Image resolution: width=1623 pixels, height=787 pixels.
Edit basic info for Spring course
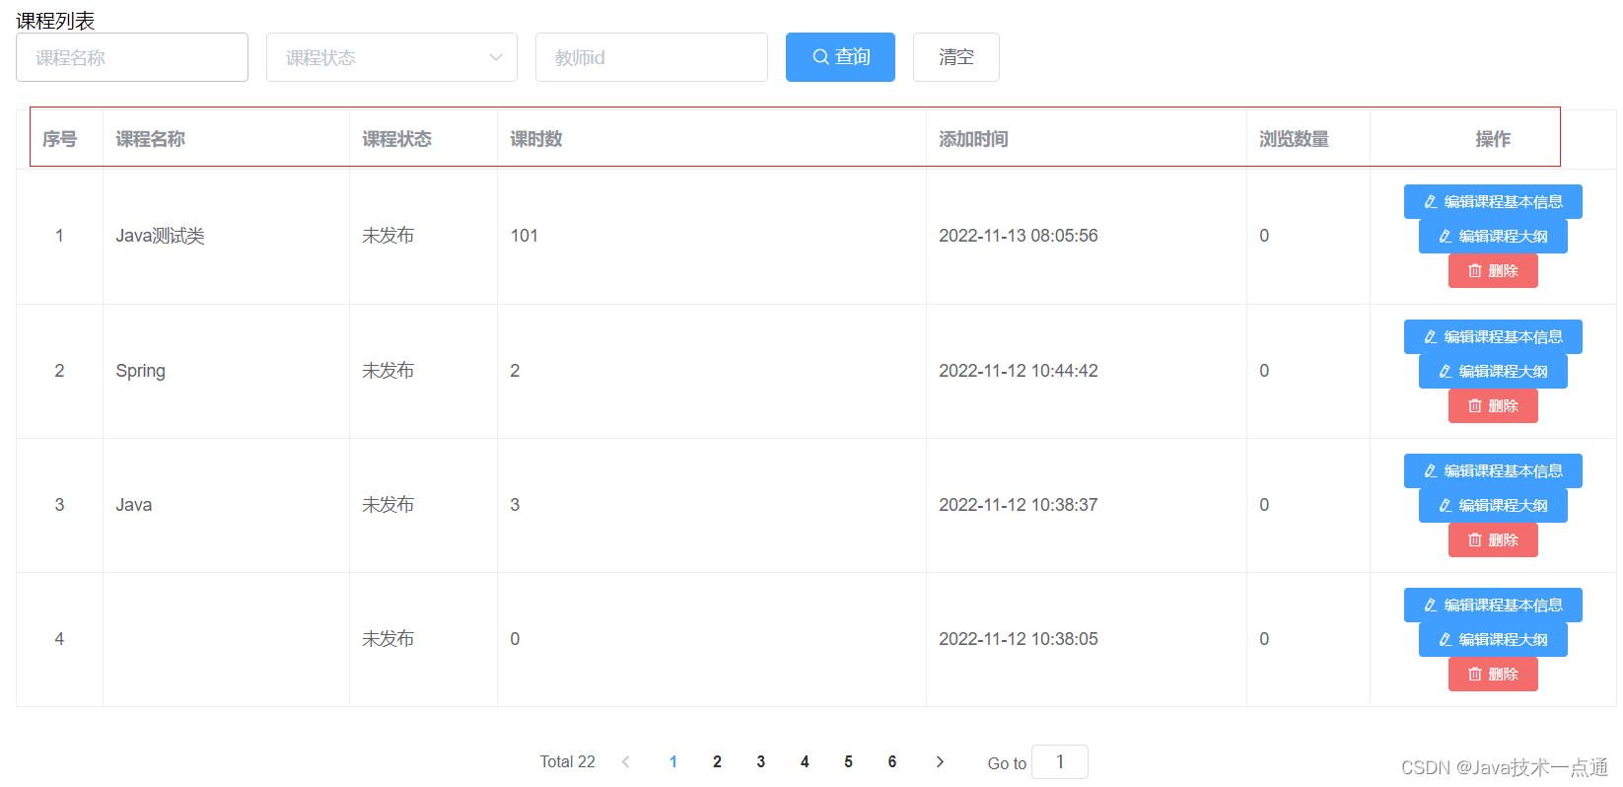click(1492, 337)
